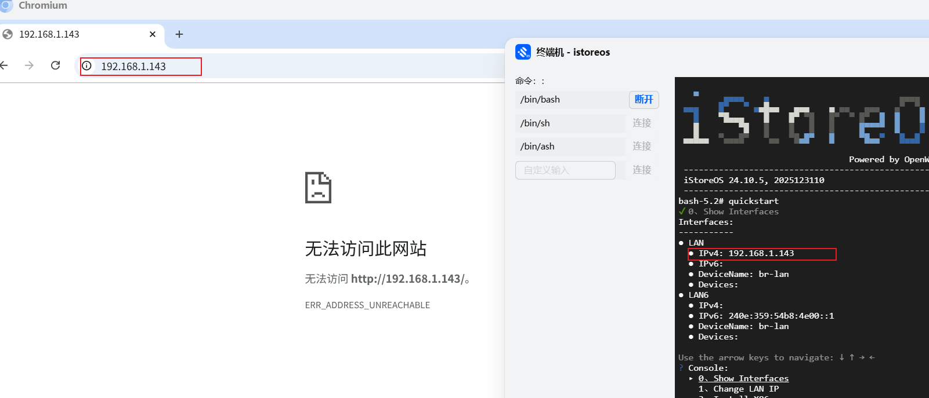Connect using /bin/sh
Image resolution: width=929 pixels, height=398 pixels.
(642, 123)
